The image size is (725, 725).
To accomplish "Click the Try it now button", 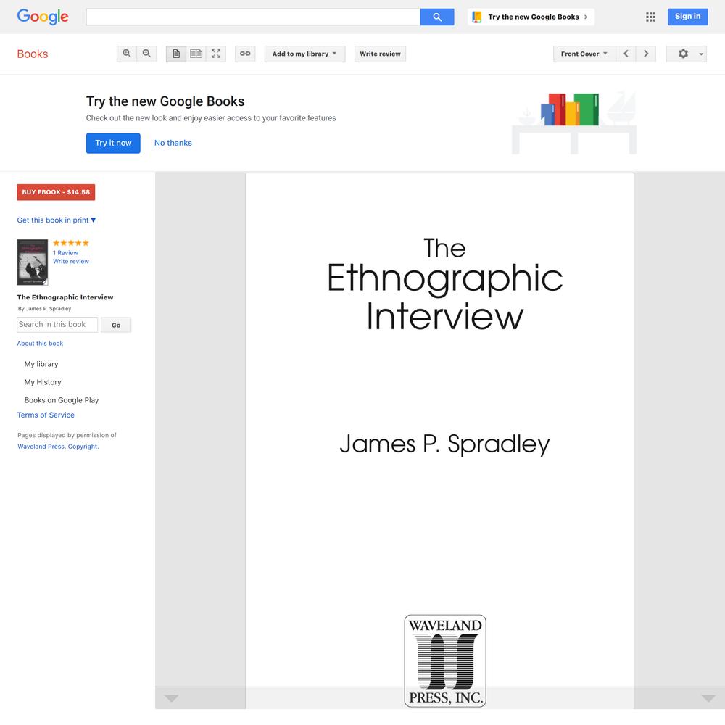I will [x=113, y=143].
